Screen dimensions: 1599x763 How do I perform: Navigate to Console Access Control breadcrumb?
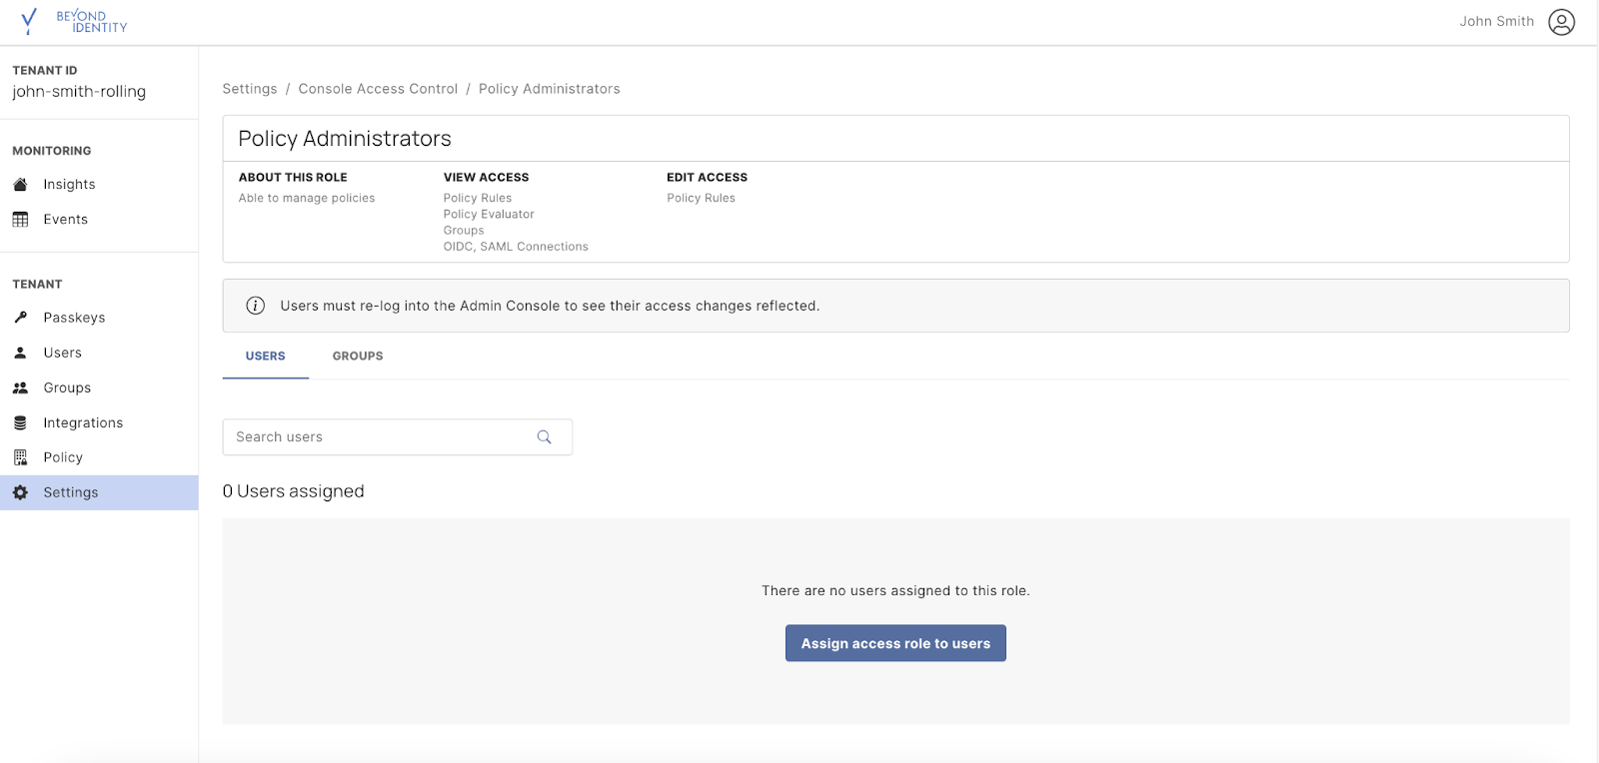378,89
